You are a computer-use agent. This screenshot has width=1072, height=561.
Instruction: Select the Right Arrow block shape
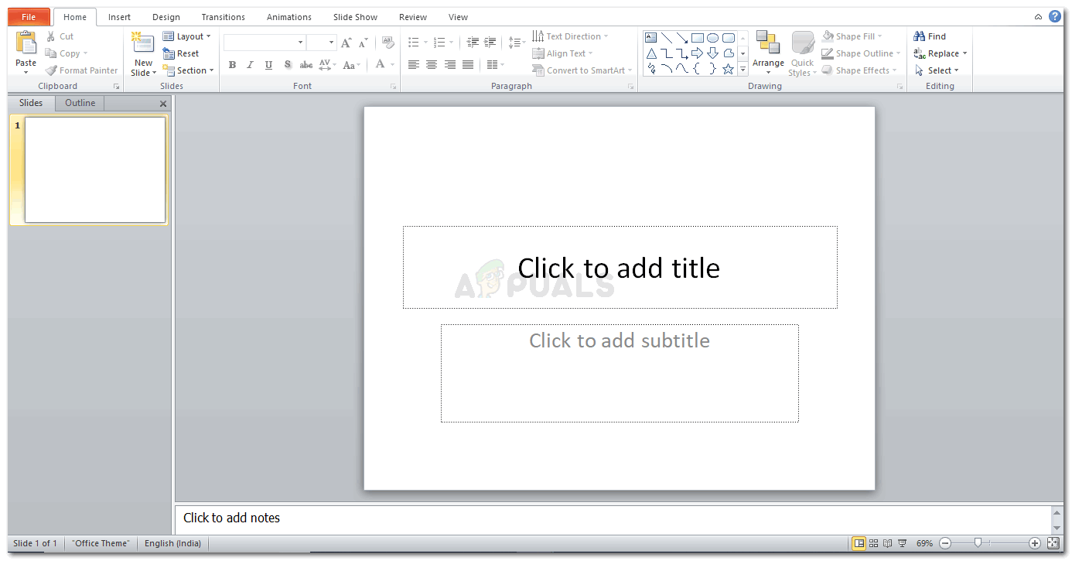[697, 53]
